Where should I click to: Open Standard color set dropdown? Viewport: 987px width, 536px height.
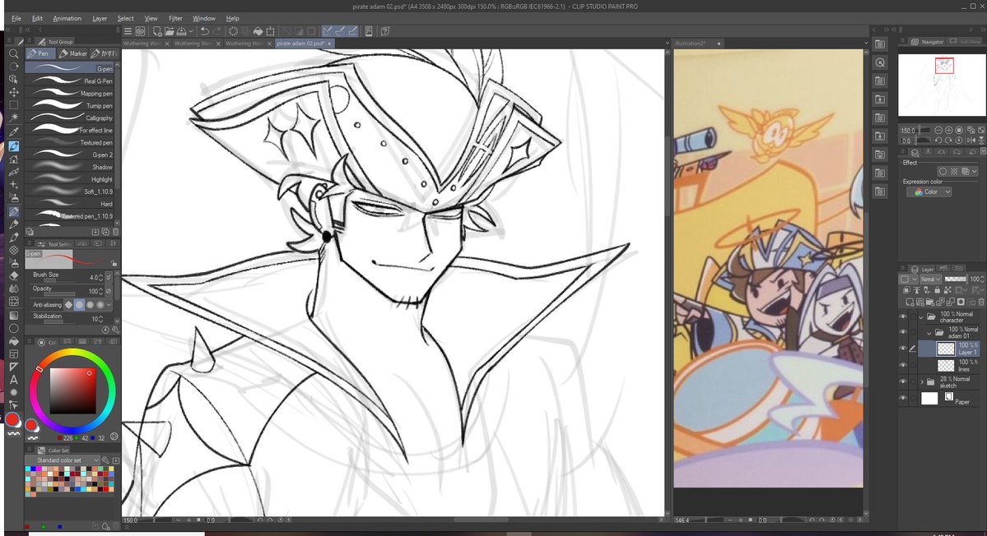click(63, 460)
